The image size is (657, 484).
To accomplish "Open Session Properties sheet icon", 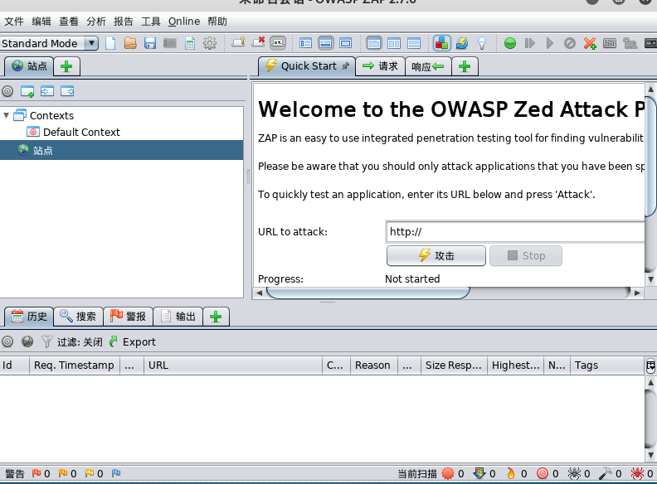I will click(x=190, y=43).
